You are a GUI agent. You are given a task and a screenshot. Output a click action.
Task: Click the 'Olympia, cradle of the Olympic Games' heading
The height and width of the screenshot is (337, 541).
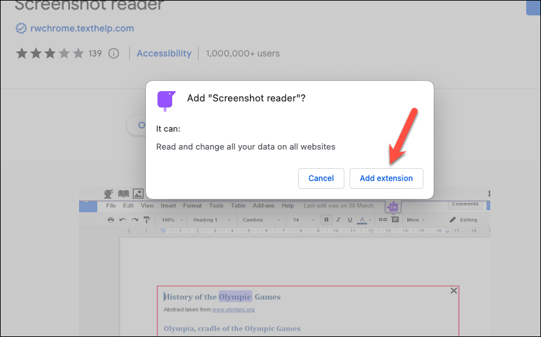[x=232, y=329]
